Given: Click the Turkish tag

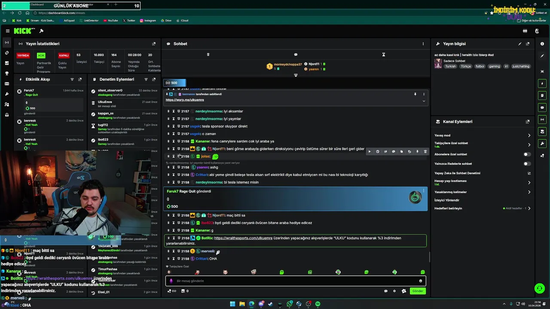Looking at the screenshot, I should 450,67.
